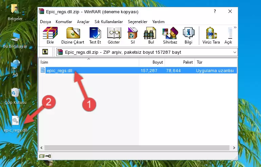
Task: Click the Test Et toolbar icon
Action: click(x=95, y=35)
